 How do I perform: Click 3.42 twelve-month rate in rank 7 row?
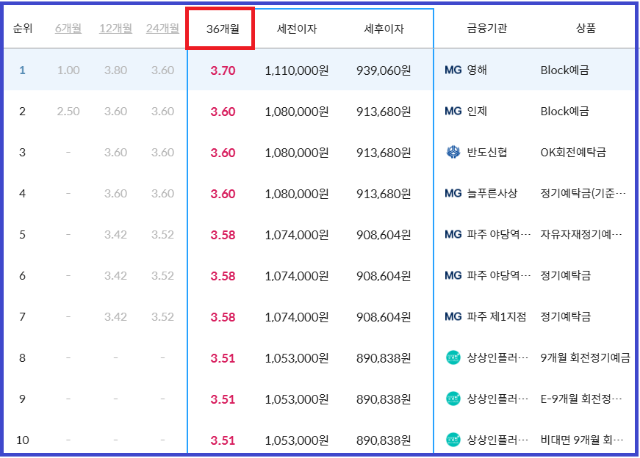pos(115,317)
